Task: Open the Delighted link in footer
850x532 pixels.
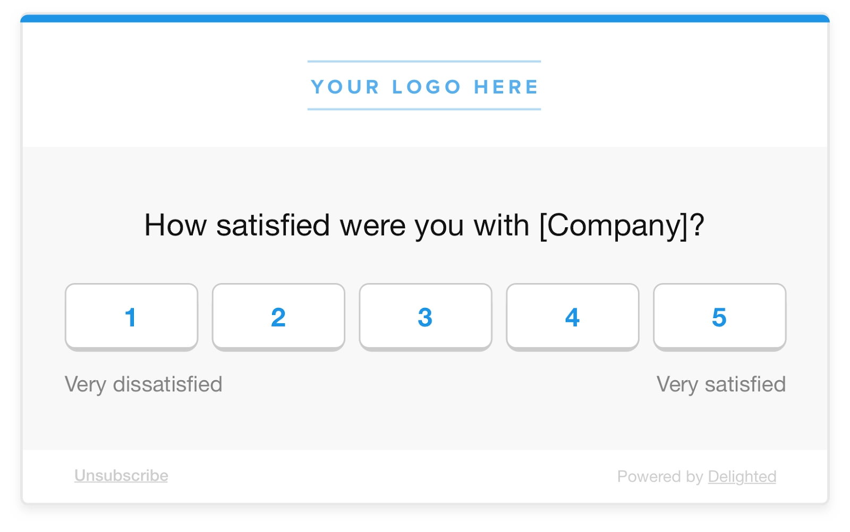Action: coord(742,476)
